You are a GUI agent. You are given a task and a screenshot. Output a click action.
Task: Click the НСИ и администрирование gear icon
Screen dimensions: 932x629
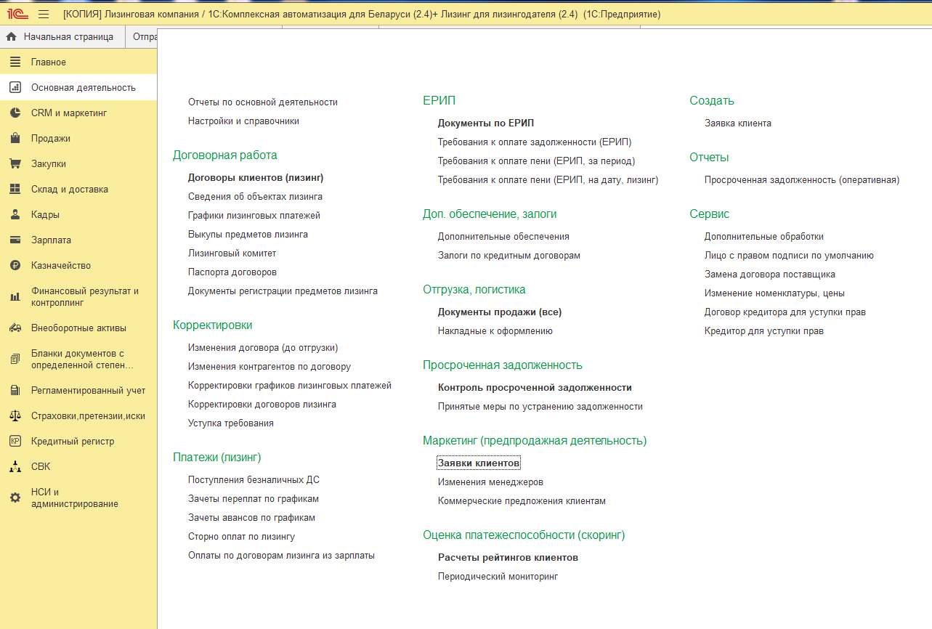tap(15, 498)
